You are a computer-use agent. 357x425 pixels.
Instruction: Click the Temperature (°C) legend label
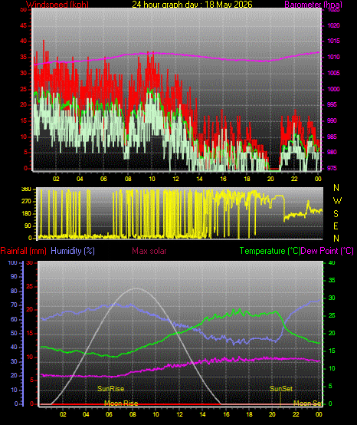270,251
